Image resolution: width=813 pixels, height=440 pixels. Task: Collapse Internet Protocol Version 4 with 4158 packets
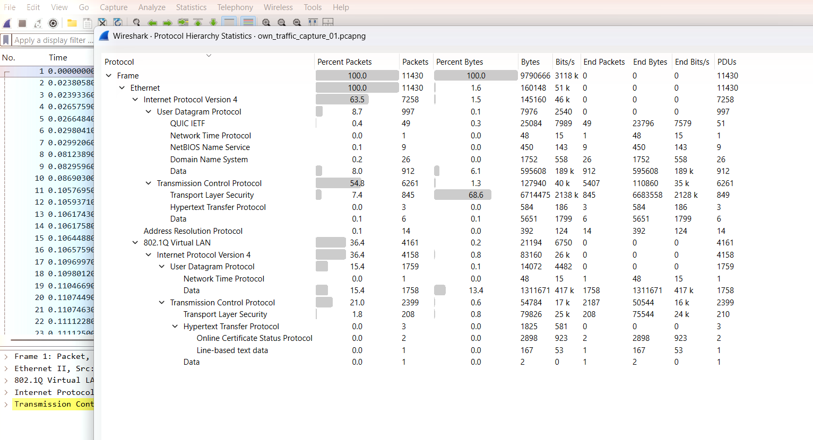click(149, 255)
